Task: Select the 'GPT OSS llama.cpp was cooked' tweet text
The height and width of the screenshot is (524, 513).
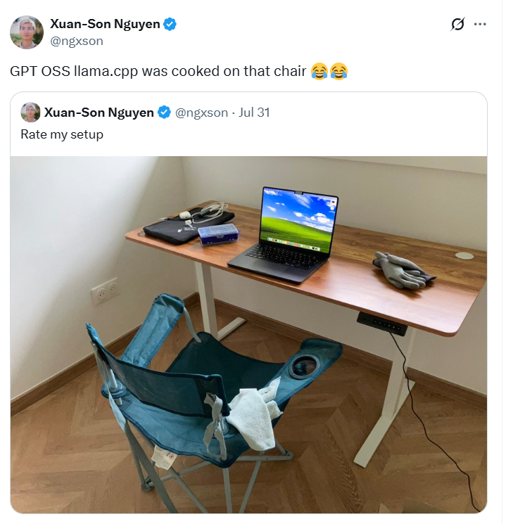Action: (x=158, y=71)
